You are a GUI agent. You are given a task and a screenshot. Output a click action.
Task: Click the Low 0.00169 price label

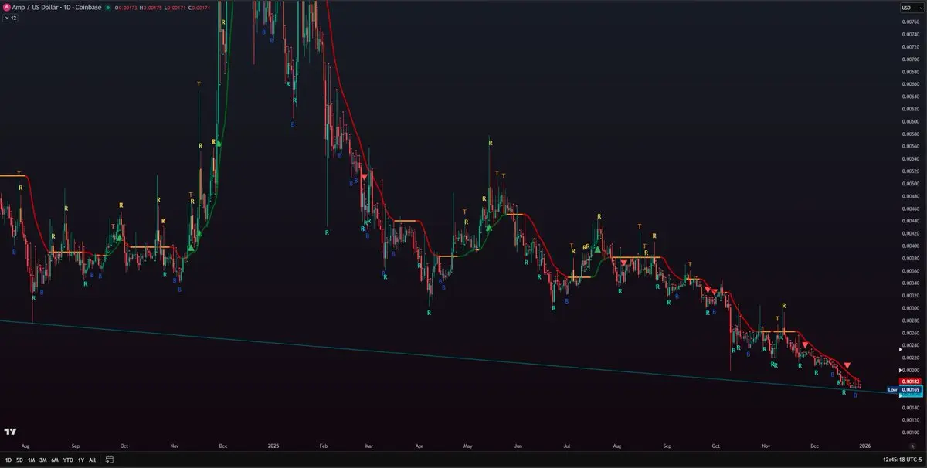pyautogui.click(x=905, y=390)
